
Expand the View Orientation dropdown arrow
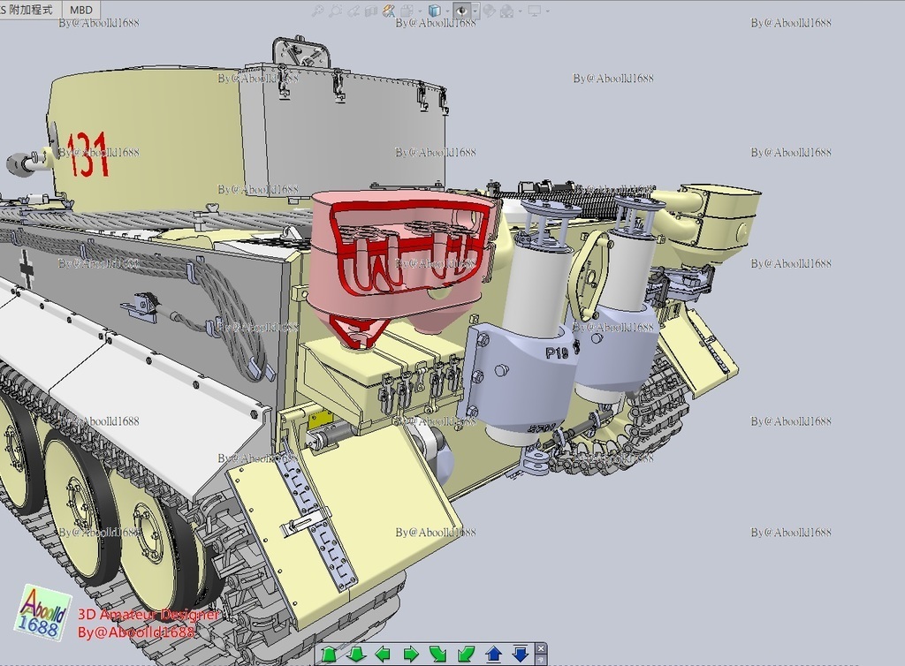[447, 11]
